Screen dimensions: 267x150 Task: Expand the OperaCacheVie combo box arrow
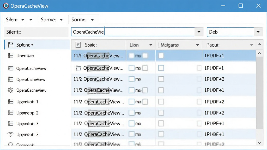pyautogui.click(x=199, y=32)
